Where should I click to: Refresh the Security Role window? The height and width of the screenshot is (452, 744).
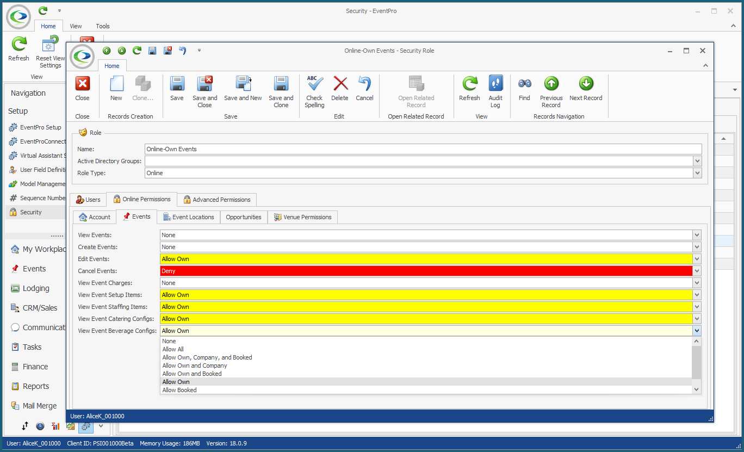(x=469, y=89)
